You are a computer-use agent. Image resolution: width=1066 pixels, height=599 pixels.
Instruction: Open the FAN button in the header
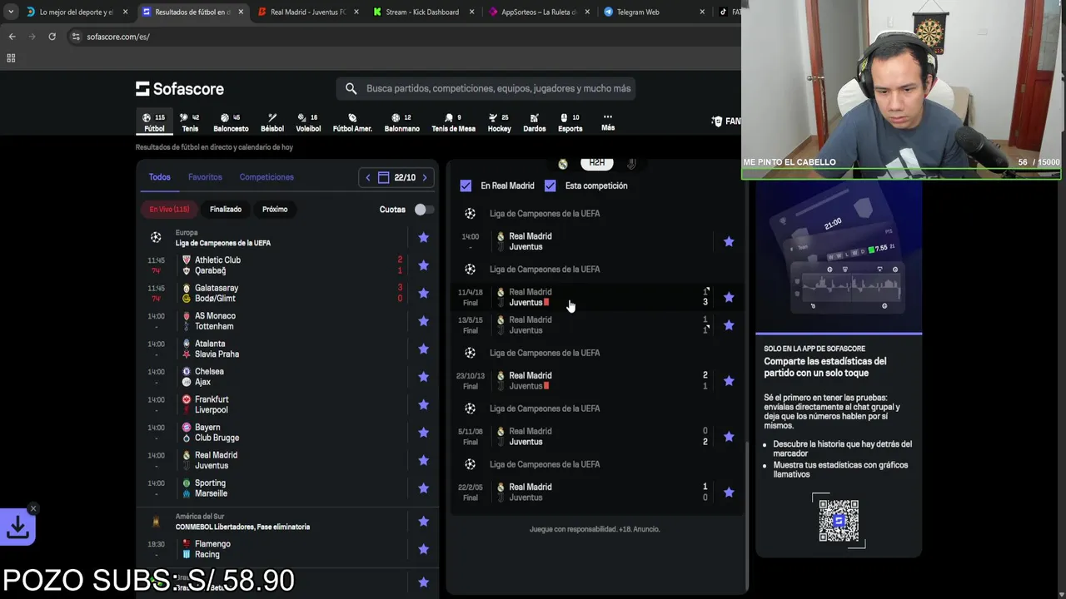[x=726, y=121]
